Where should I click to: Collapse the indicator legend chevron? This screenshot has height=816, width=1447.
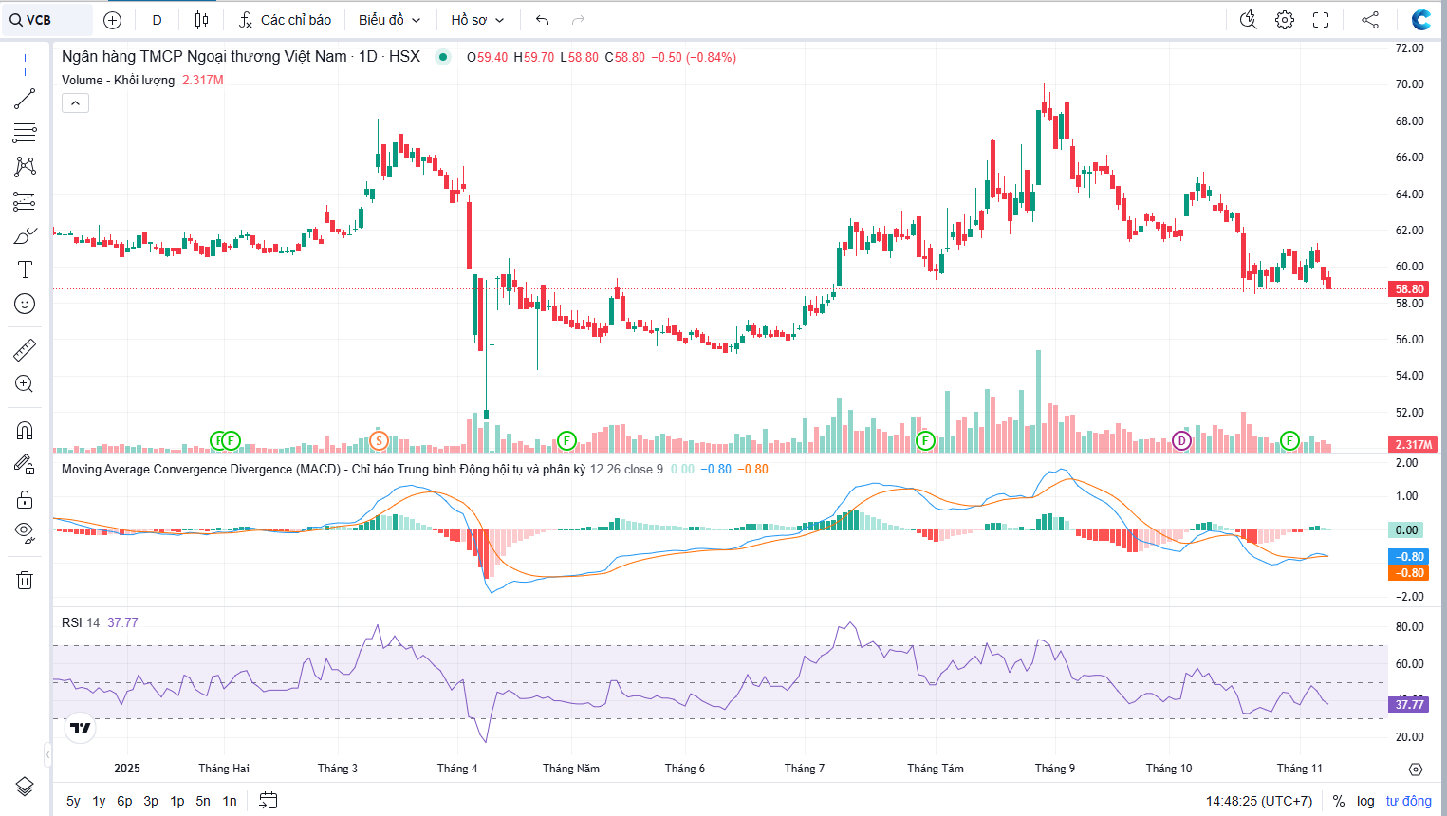pos(75,102)
